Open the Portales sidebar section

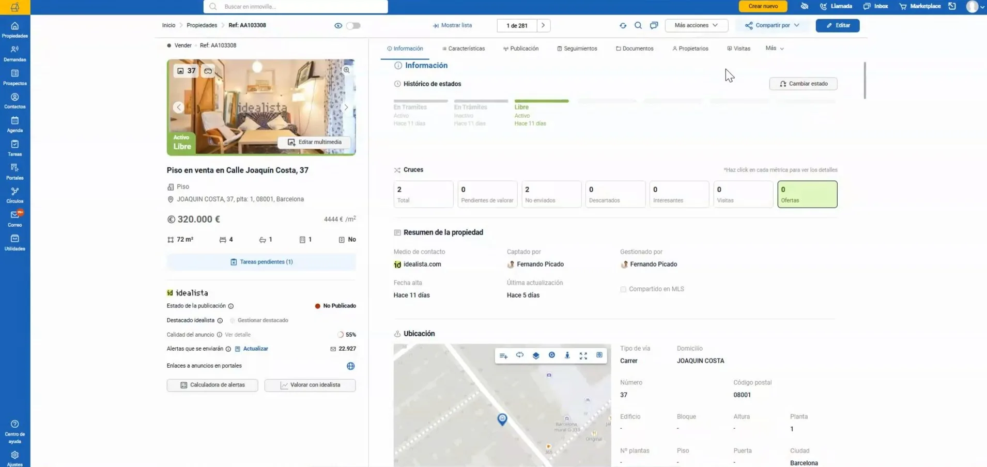coord(14,172)
